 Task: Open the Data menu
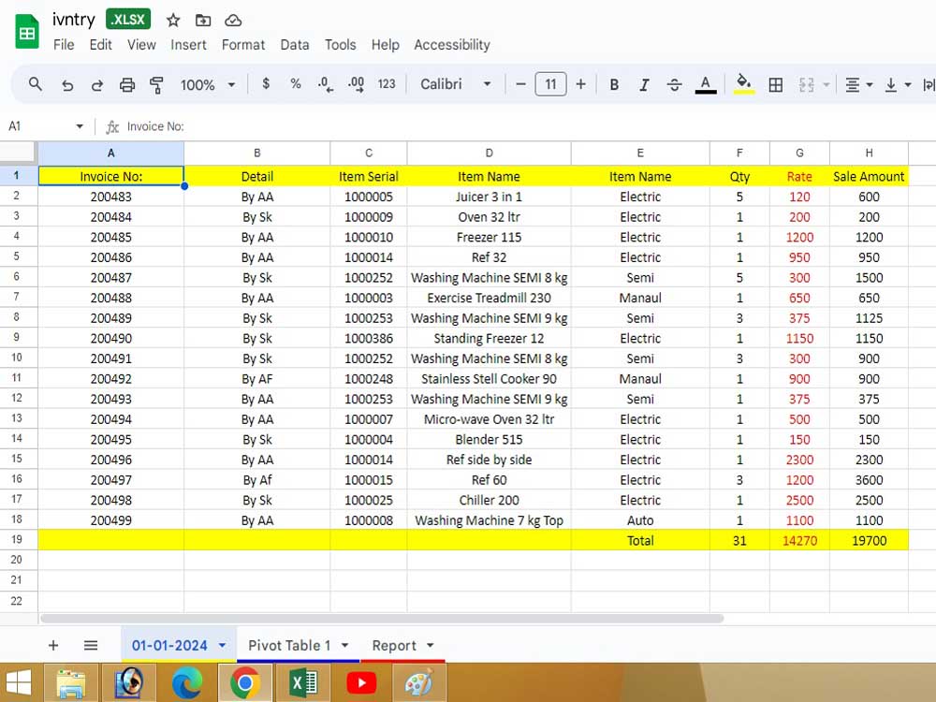294,45
